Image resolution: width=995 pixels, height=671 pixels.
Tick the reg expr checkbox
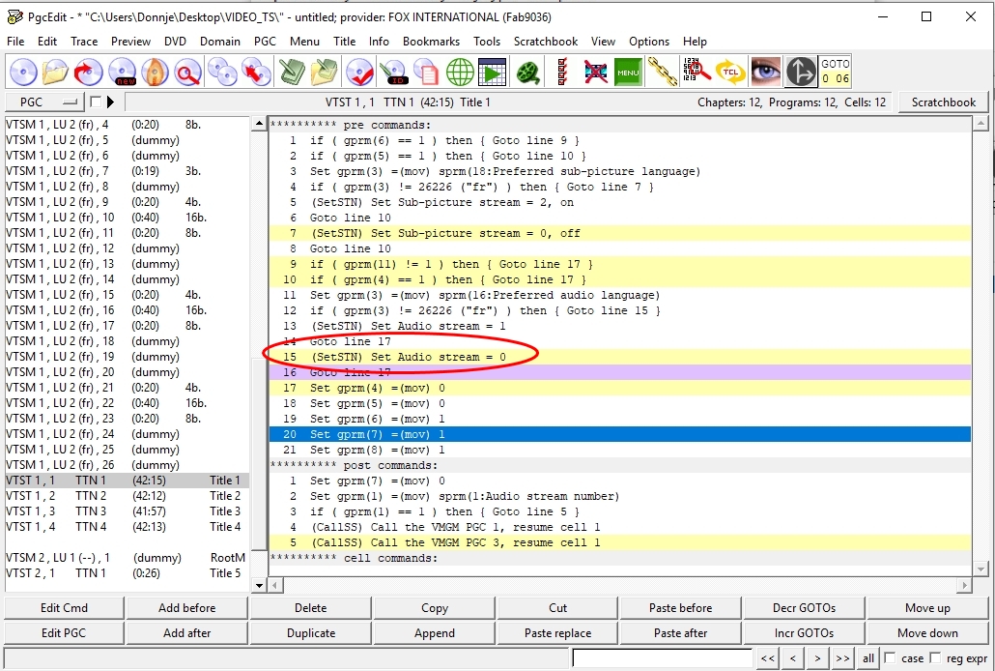934,658
